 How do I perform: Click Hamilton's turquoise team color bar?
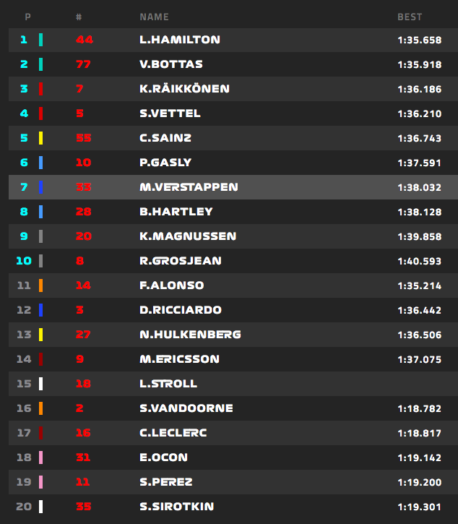coord(41,40)
